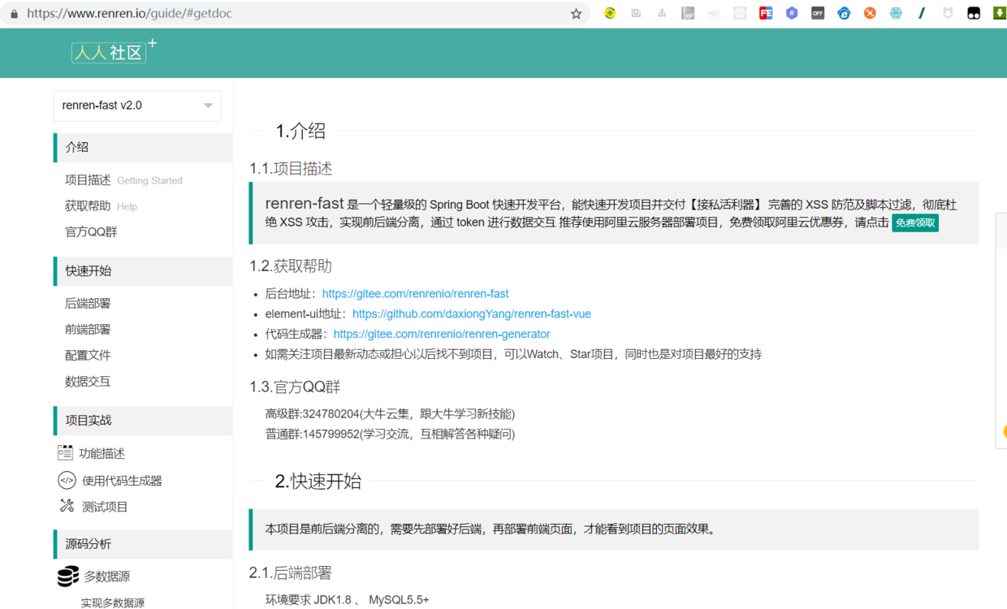Open 实现多数据源 sidebar sub-item
Image resolution: width=1007 pixels, height=609 pixels.
pos(113,603)
